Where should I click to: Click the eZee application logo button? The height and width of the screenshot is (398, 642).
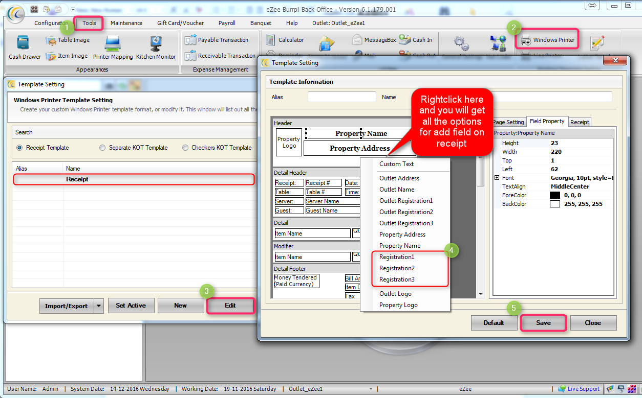click(15, 13)
